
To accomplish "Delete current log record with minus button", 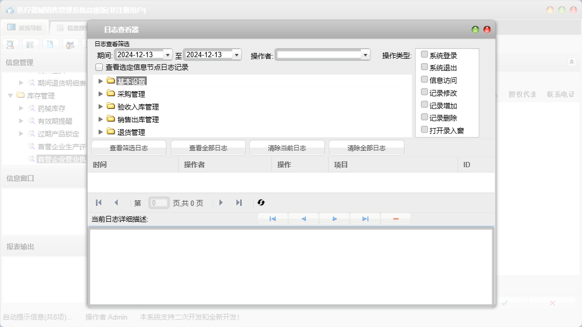I will (x=395, y=219).
